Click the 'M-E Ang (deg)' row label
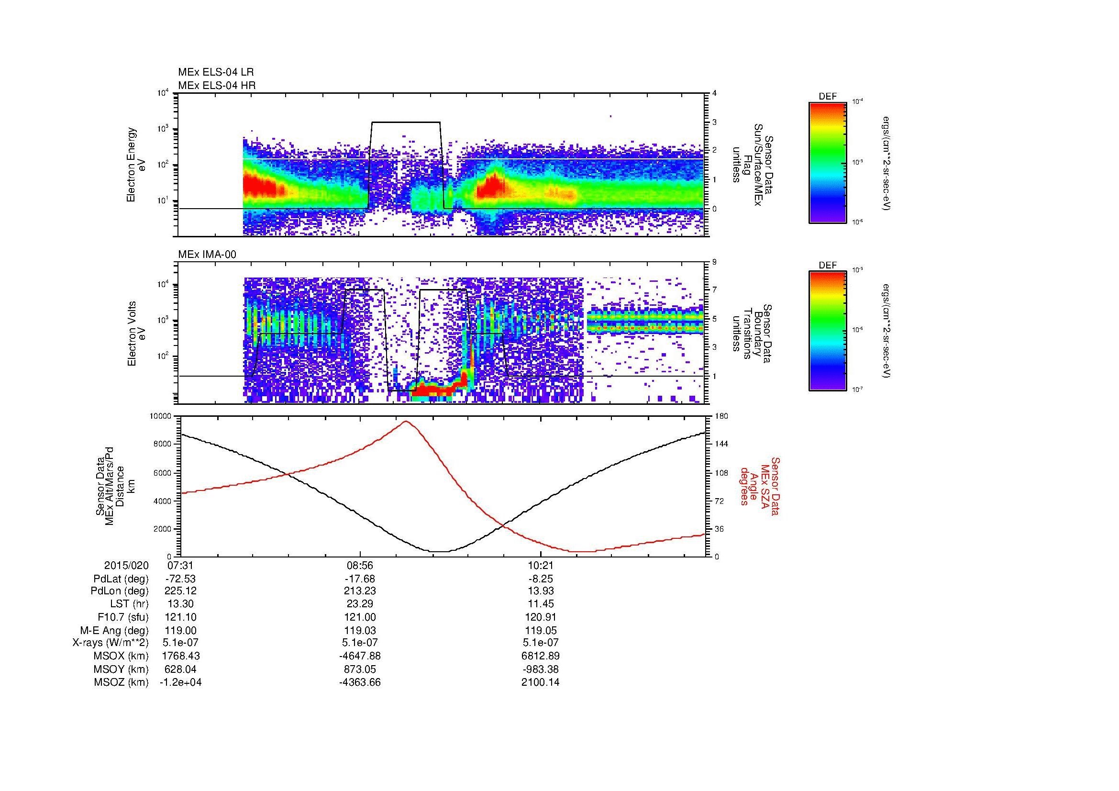The width and height of the screenshot is (1119, 791). tap(114, 630)
